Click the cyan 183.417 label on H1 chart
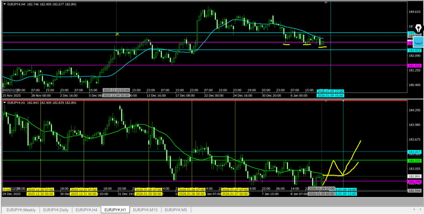 (414, 152)
